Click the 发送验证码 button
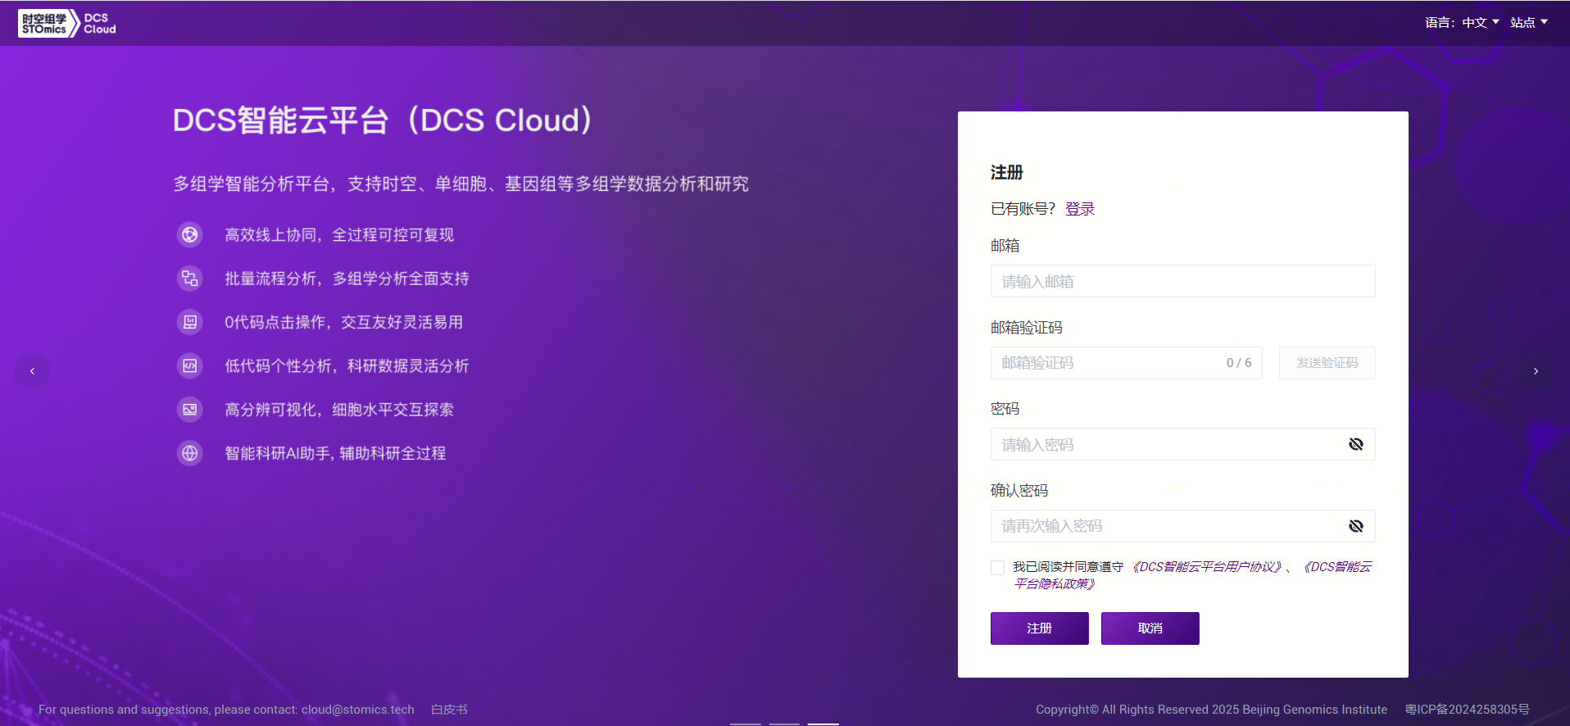This screenshot has width=1570, height=726. click(x=1327, y=363)
